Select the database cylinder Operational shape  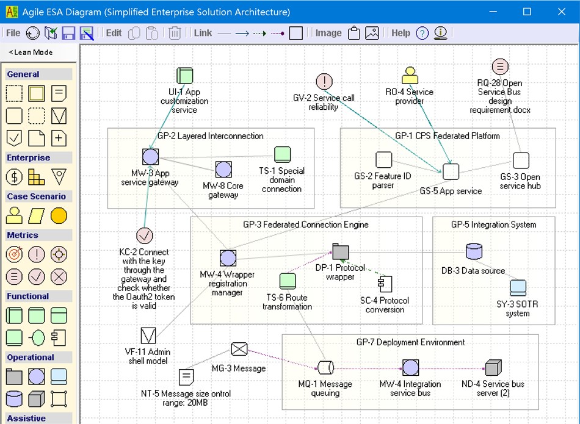click(14, 399)
